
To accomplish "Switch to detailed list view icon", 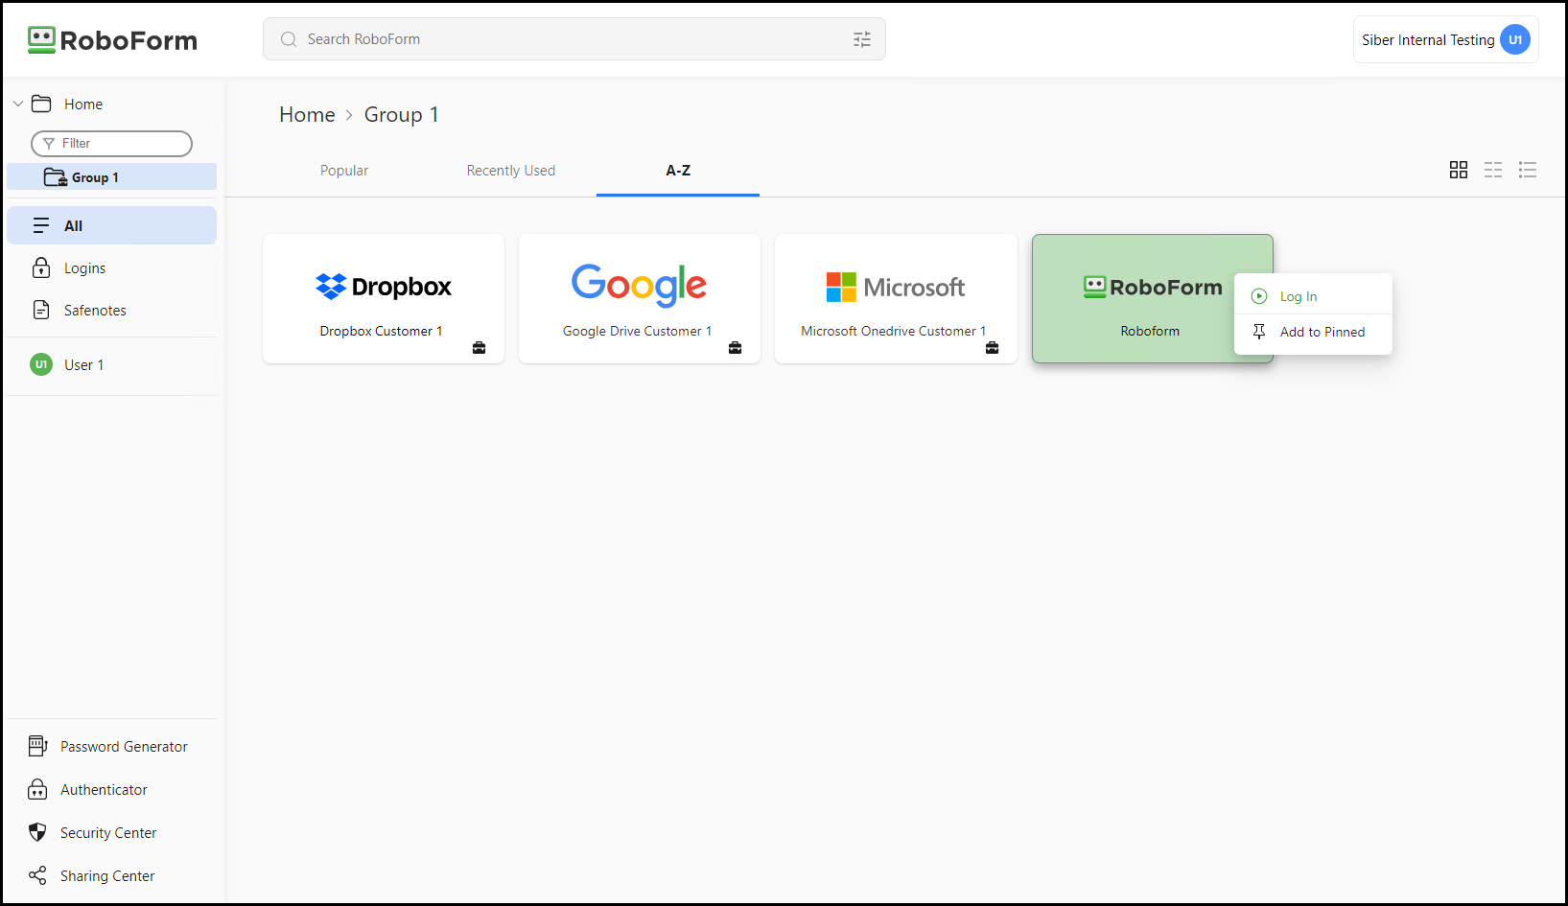I will point(1527,170).
